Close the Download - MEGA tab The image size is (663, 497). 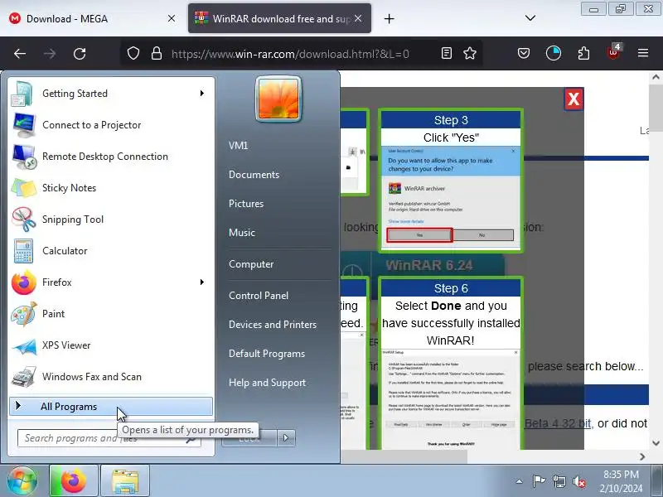click(x=172, y=18)
